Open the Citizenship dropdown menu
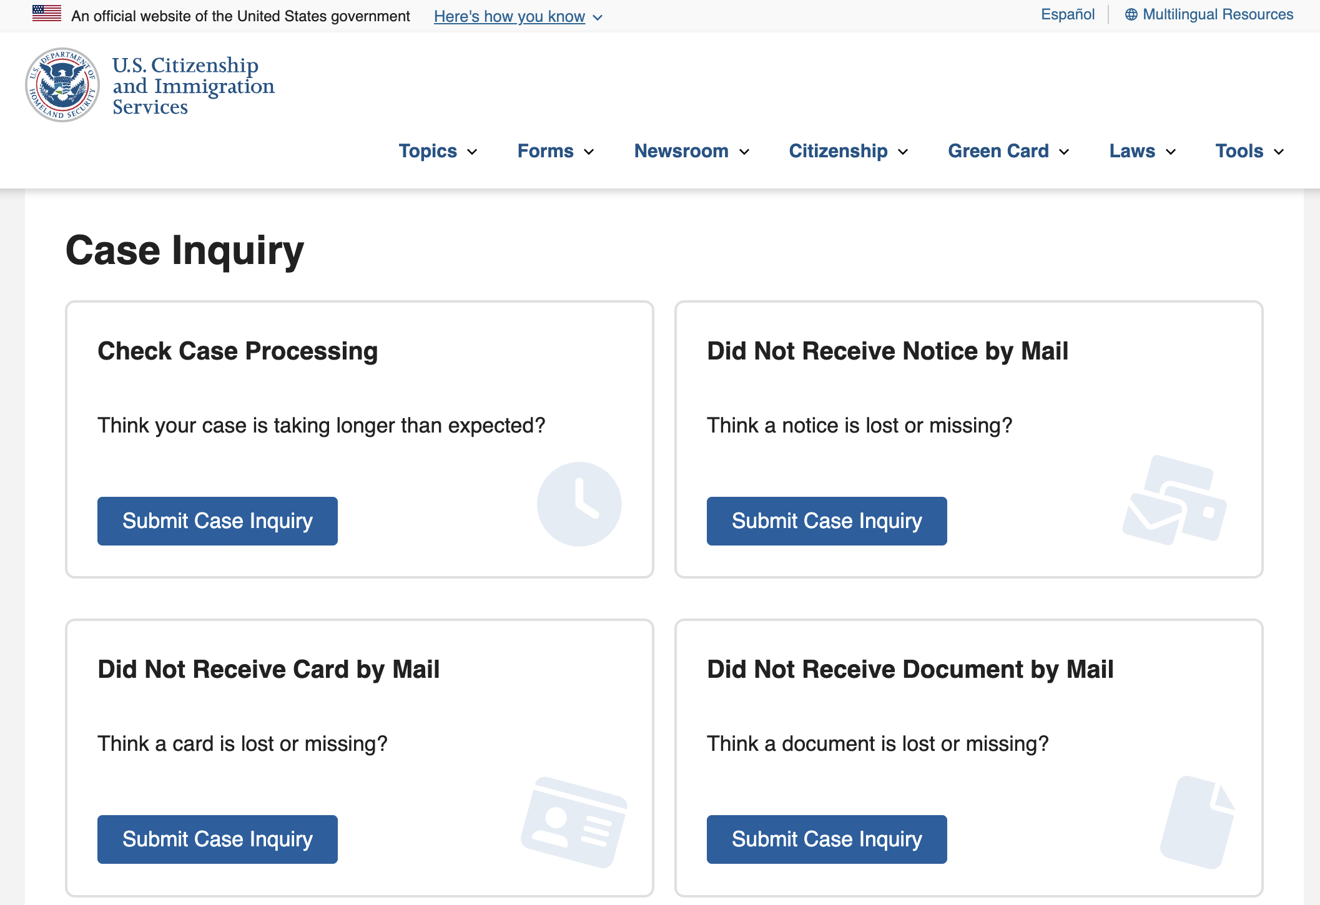1320x905 pixels. [849, 151]
